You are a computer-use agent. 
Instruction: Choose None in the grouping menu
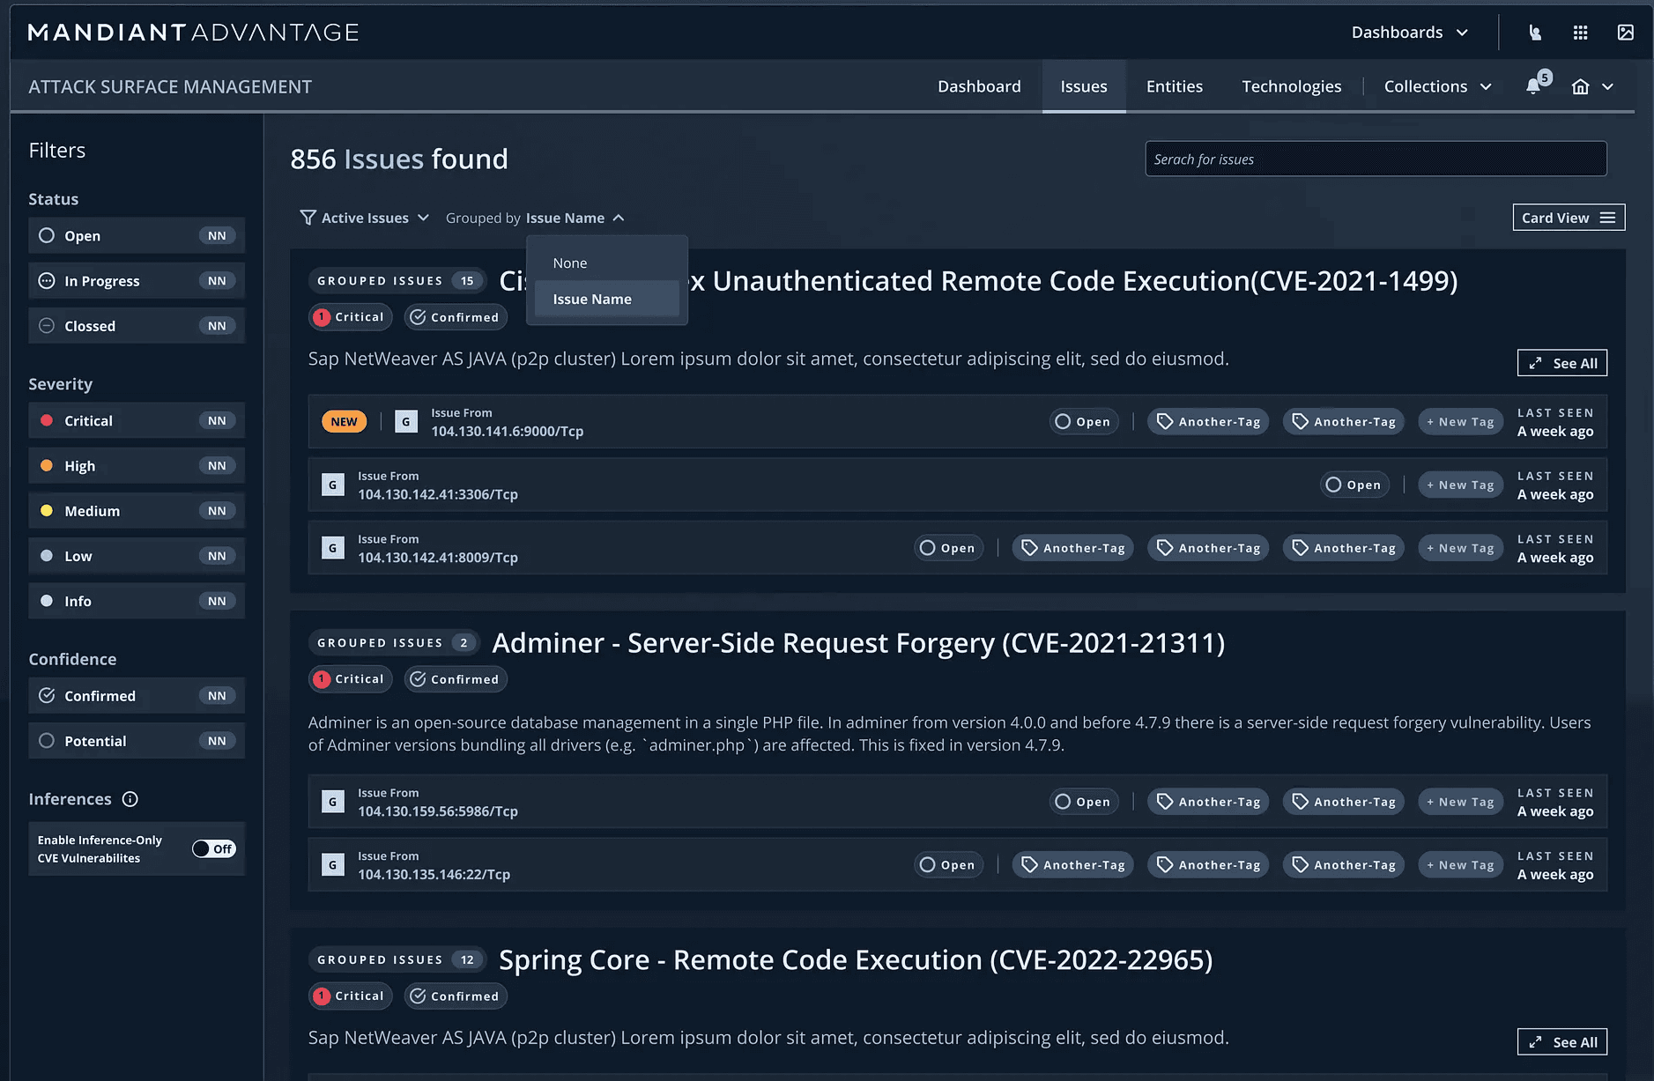coord(570,263)
